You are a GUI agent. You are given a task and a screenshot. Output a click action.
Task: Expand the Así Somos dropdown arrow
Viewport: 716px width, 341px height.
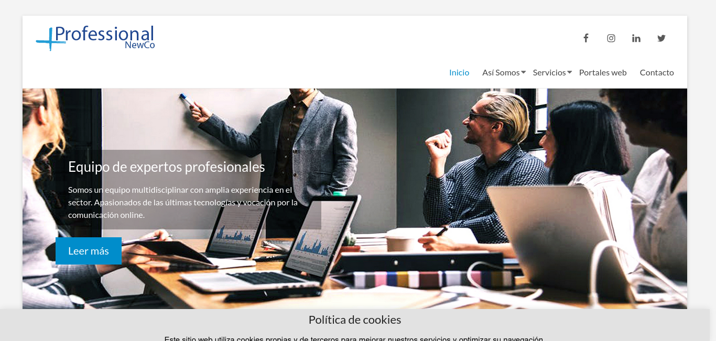[x=523, y=72]
